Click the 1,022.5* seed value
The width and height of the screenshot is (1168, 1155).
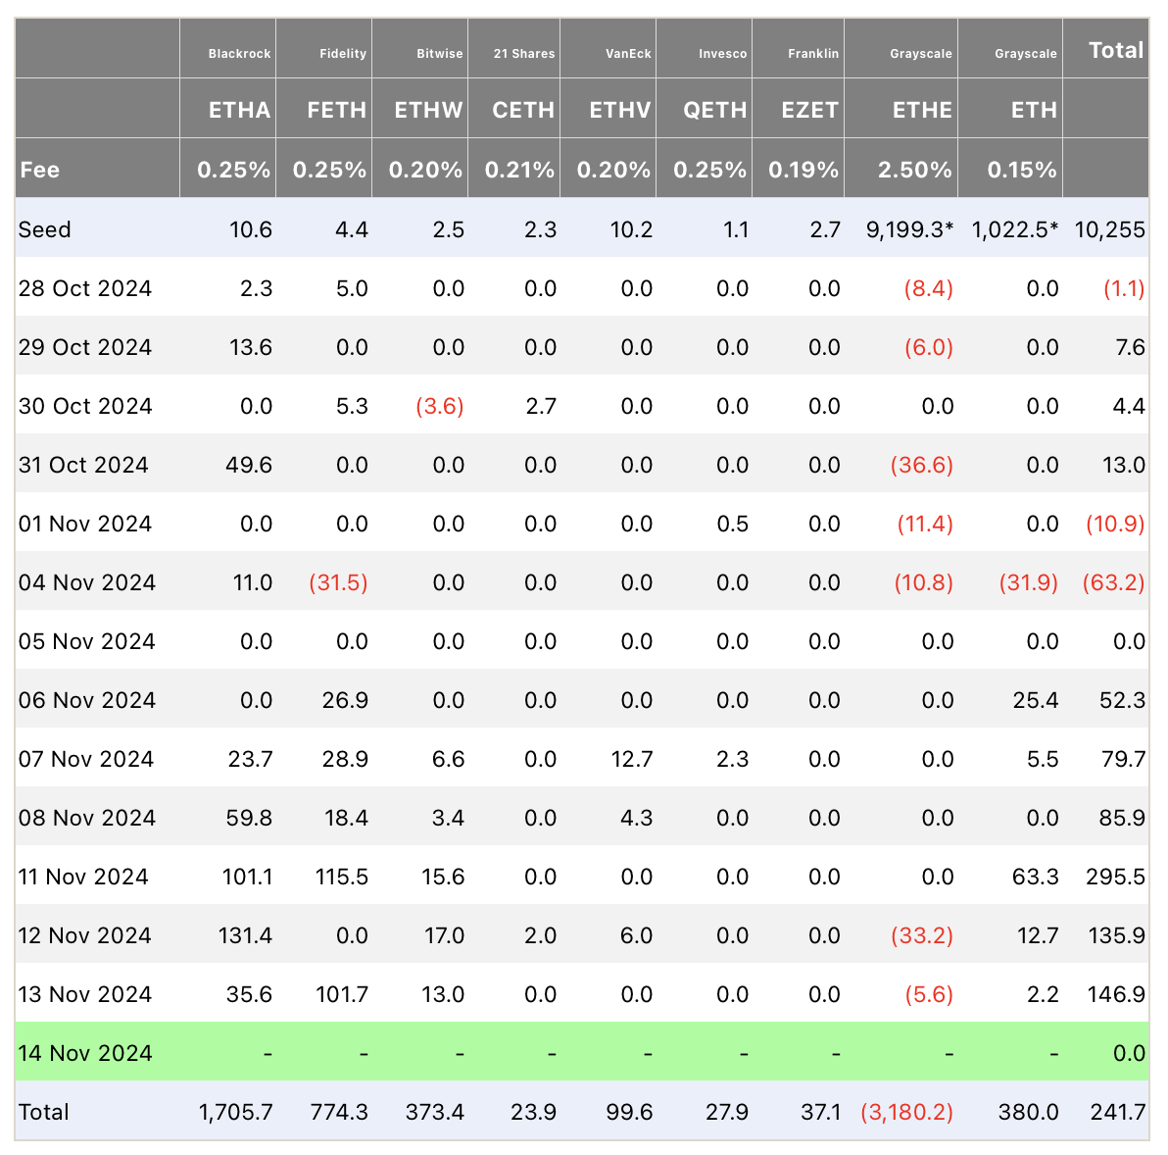click(1014, 229)
